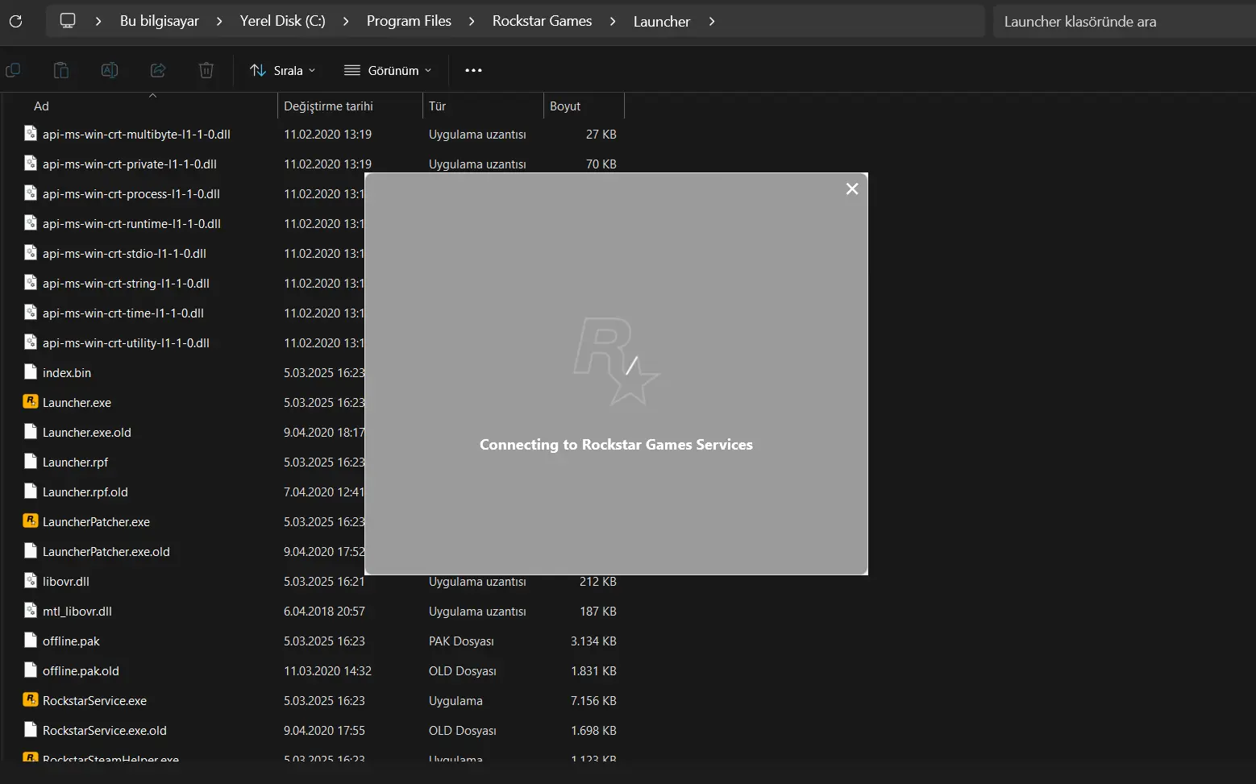This screenshot has height=784, width=1256.
Task: Select the Launcher.exe file name
Action: pyautogui.click(x=77, y=403)
